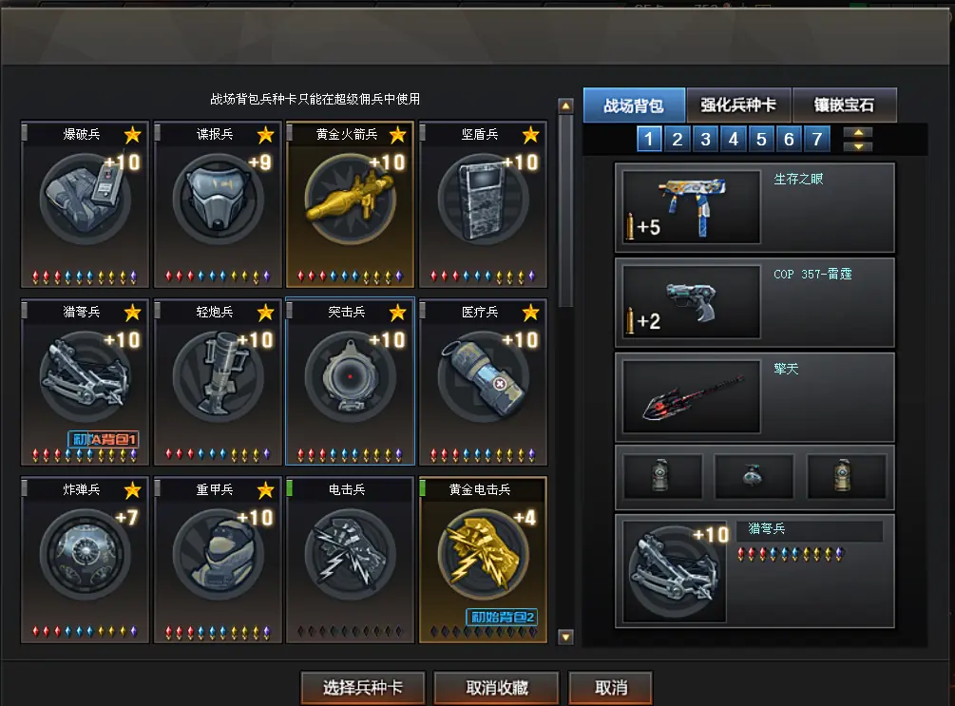955x706 pixels.
Task: Click the 轻炮兵 mortar card icon
Action: pos(218,376)
